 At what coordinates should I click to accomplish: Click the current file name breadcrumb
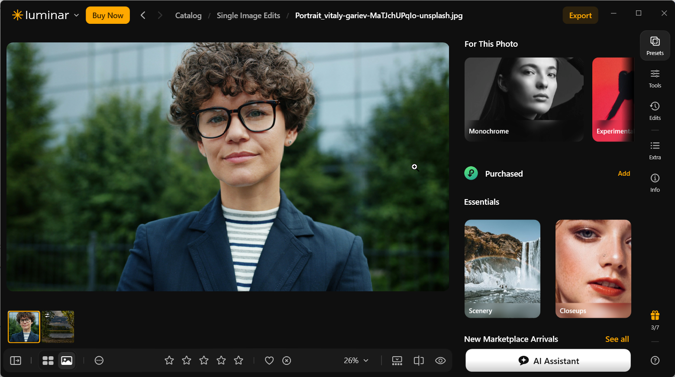[x=379, y=15]
